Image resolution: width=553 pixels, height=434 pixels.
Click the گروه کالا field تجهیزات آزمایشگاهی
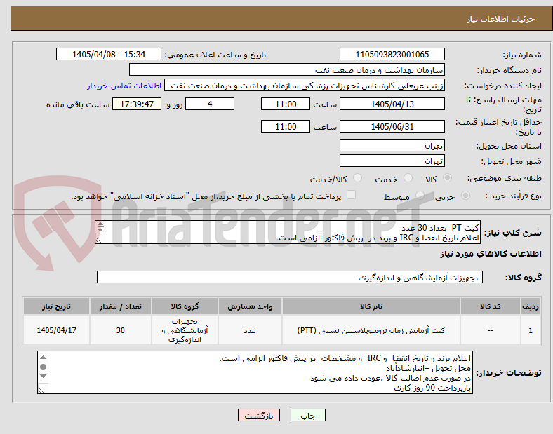tap(290, 277)
